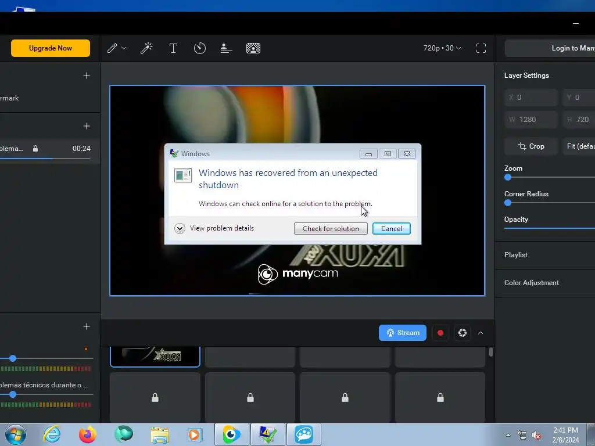
Task: Open the media player taskbar icon
Action: (195, 434)
